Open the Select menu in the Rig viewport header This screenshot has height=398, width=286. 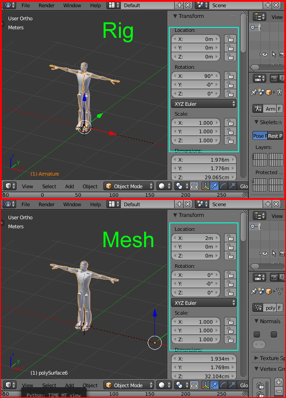(x=49, y=186)
